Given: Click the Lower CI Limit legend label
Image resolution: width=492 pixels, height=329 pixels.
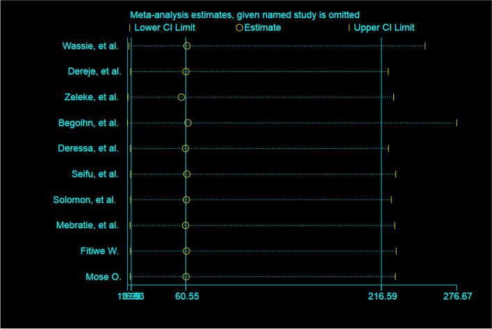Looking at the screenshot, I should tap(165, 28).
